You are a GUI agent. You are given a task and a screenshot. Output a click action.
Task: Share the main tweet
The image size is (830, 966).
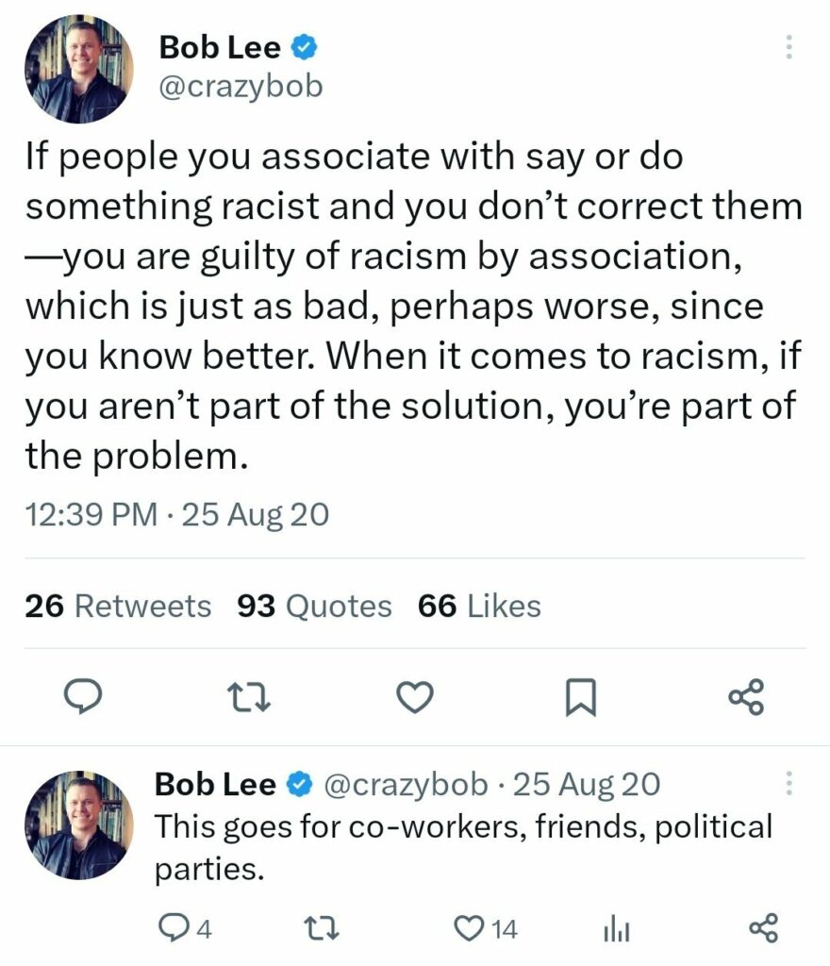pos(747,697)
